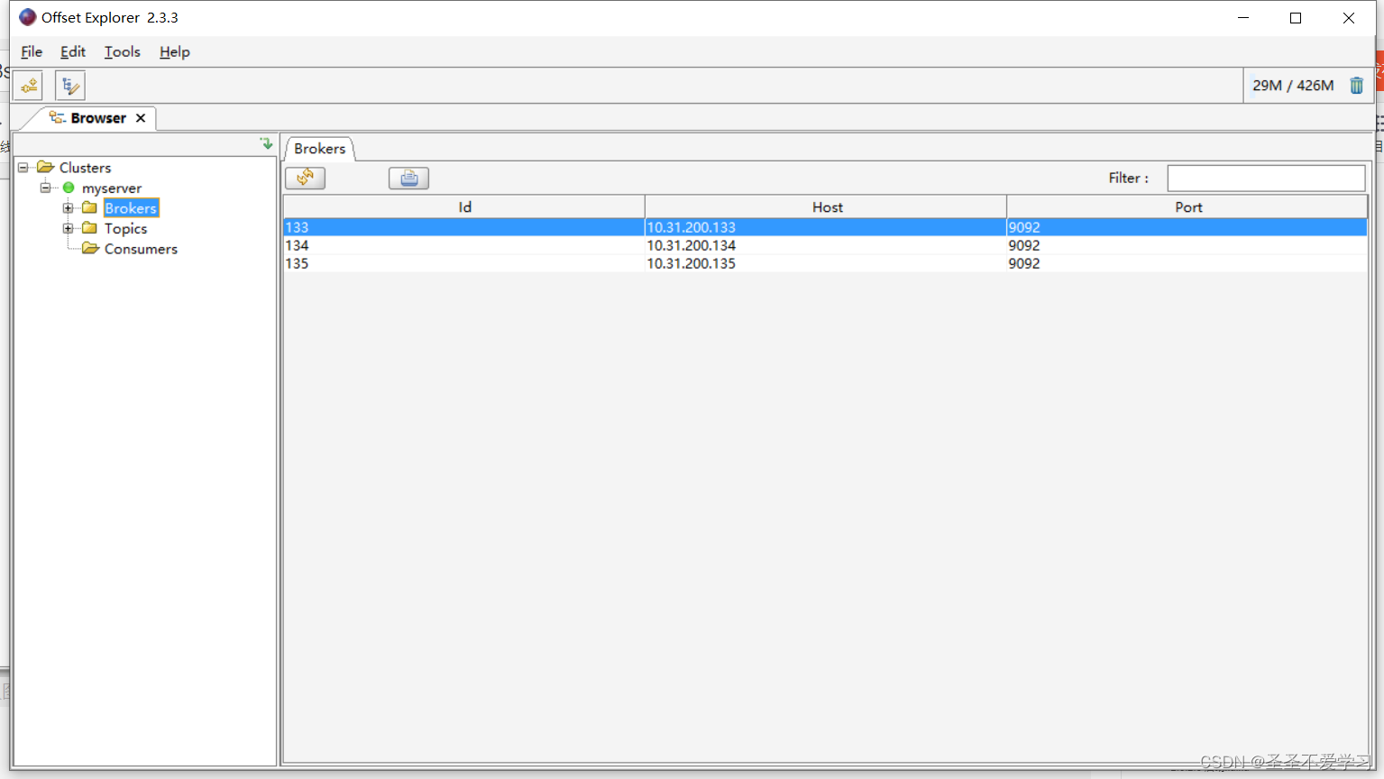1384x779 pixels.
Task: Close the Browser tab
Action: tap(141, 118)
